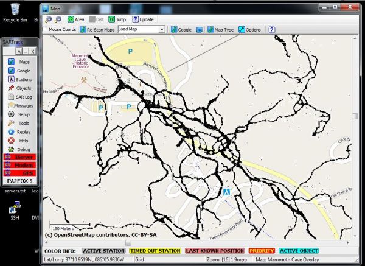Image resolution: width=365 pixels, height=266 pixels.
Task: Click Re-Scan Maps
Action: pos(97,30)
